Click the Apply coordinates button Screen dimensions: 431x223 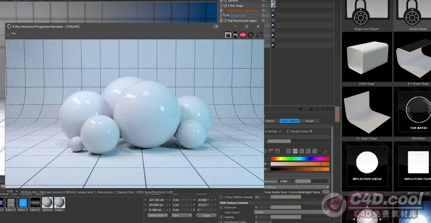coord(206,215)
